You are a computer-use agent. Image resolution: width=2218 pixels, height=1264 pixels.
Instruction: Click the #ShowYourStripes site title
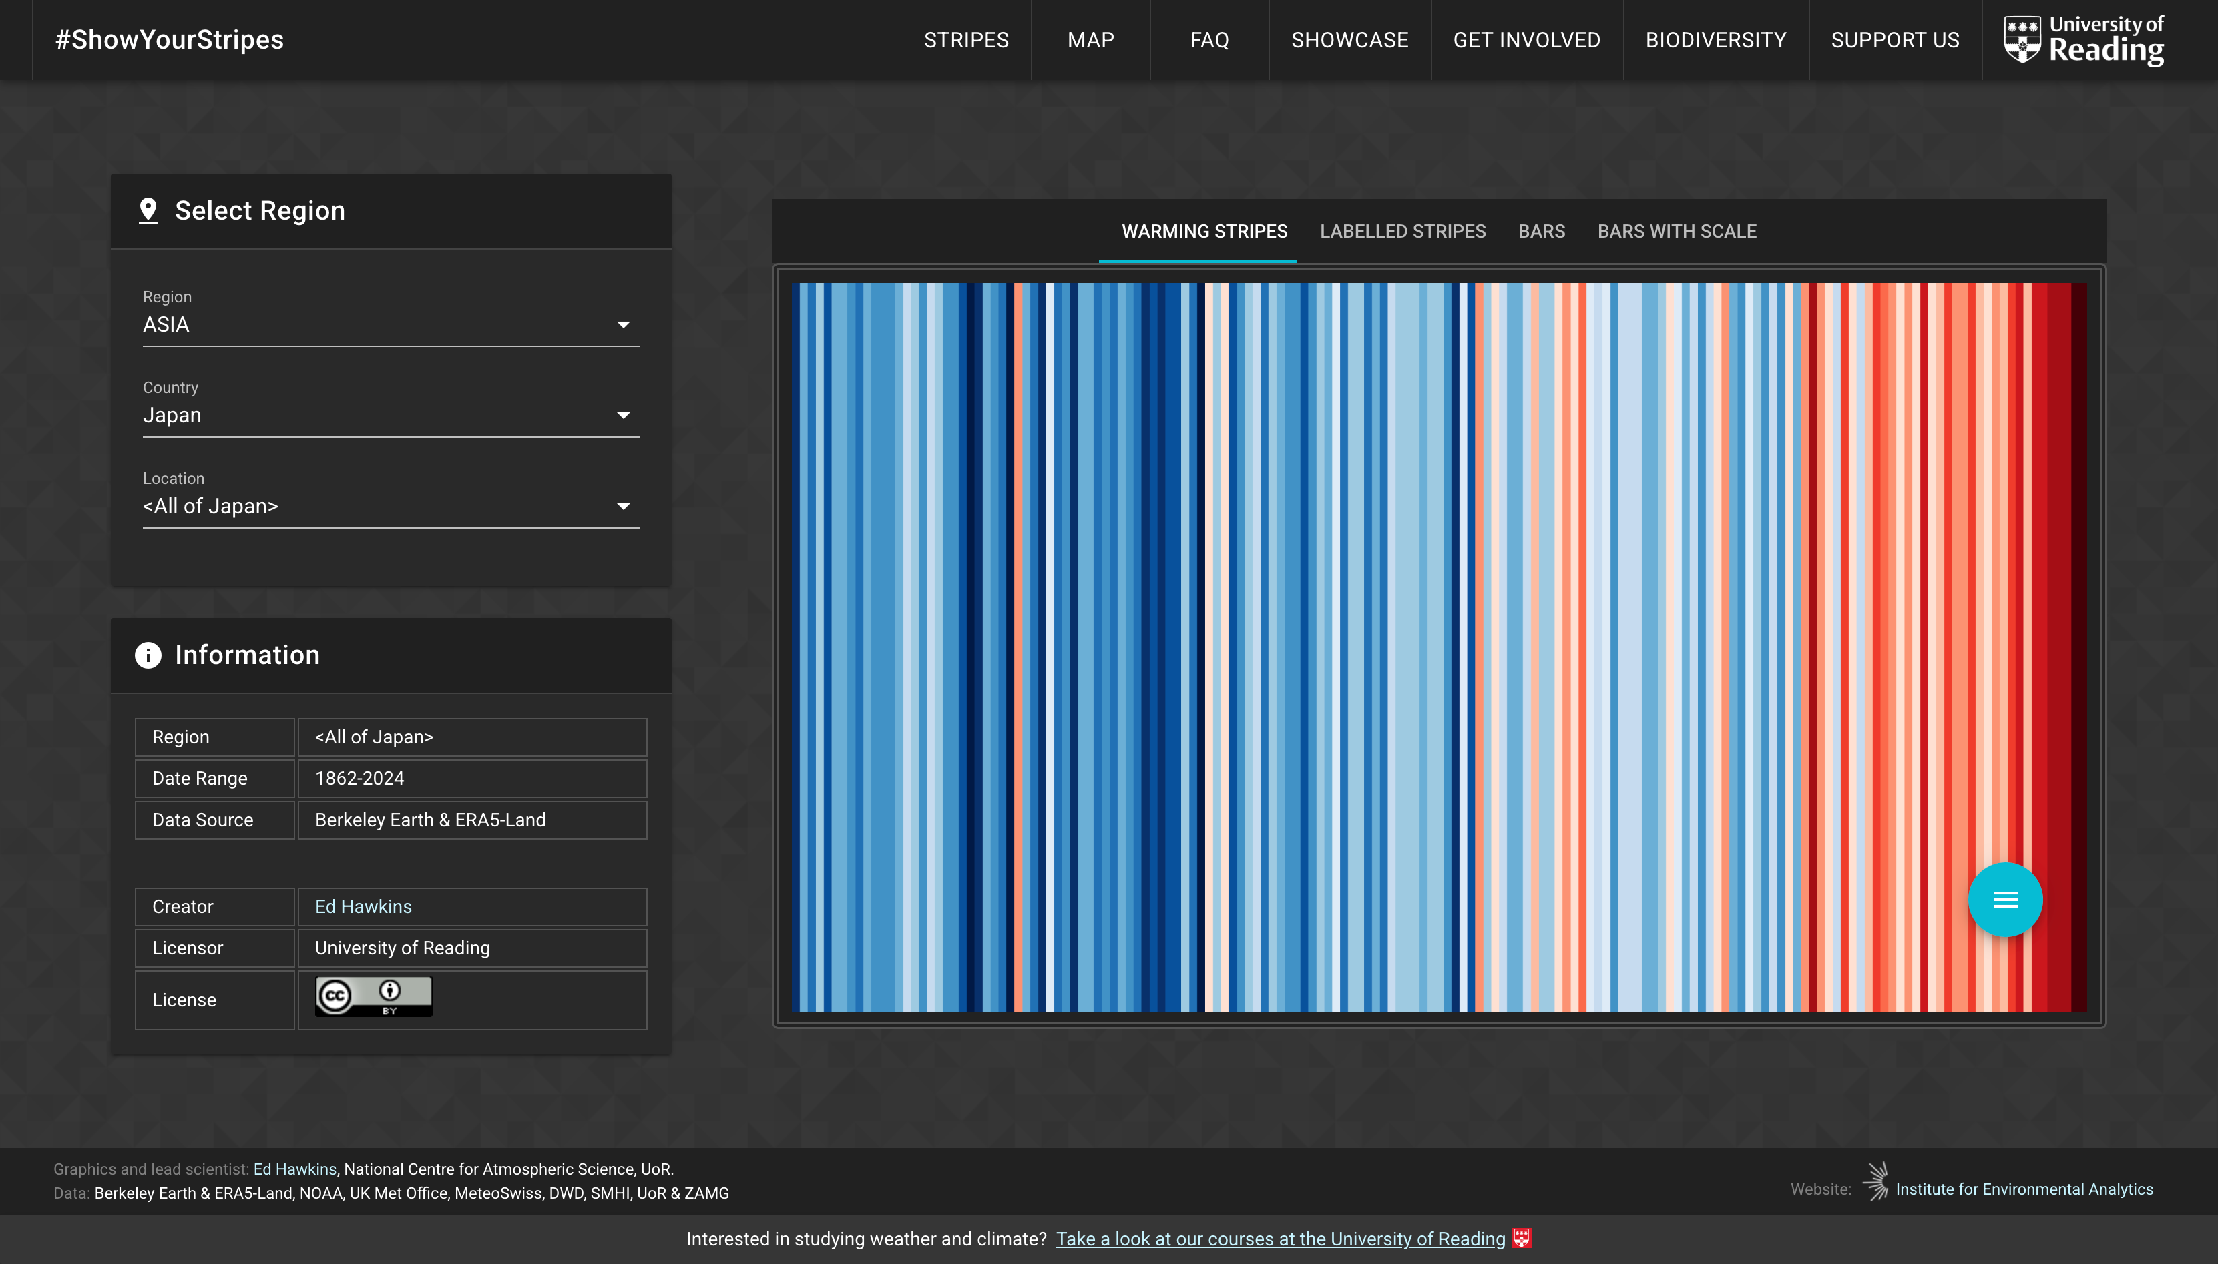(170, 40)
